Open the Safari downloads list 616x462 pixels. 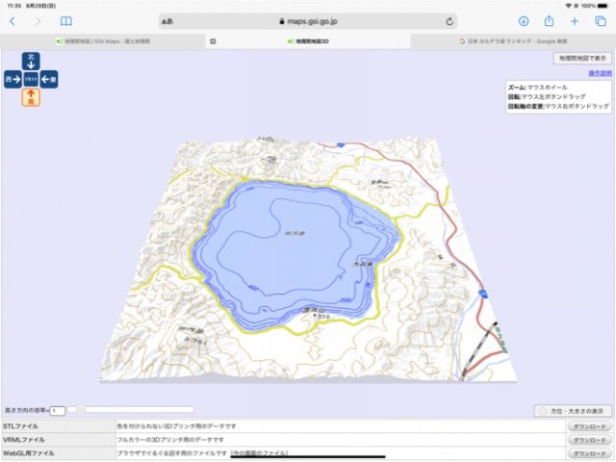click(x=524, y=20)
